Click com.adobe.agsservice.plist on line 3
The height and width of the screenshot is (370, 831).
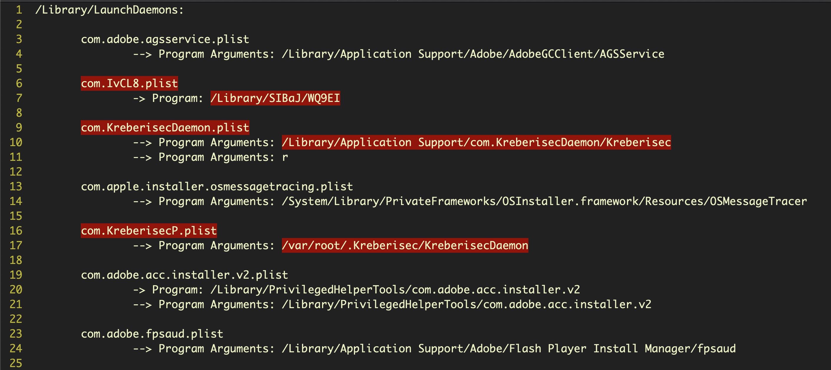click(x=165, y=39)
